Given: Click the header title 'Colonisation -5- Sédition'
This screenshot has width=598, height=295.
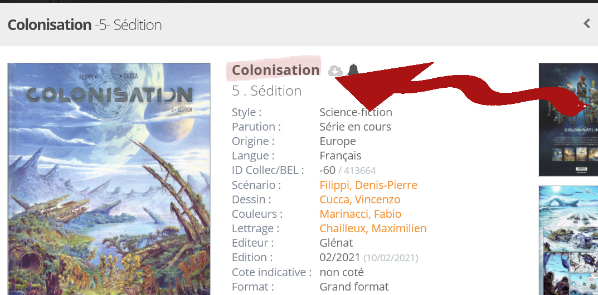Looking at the screenshot, I should pyautogui.click(x=84, y=25).
